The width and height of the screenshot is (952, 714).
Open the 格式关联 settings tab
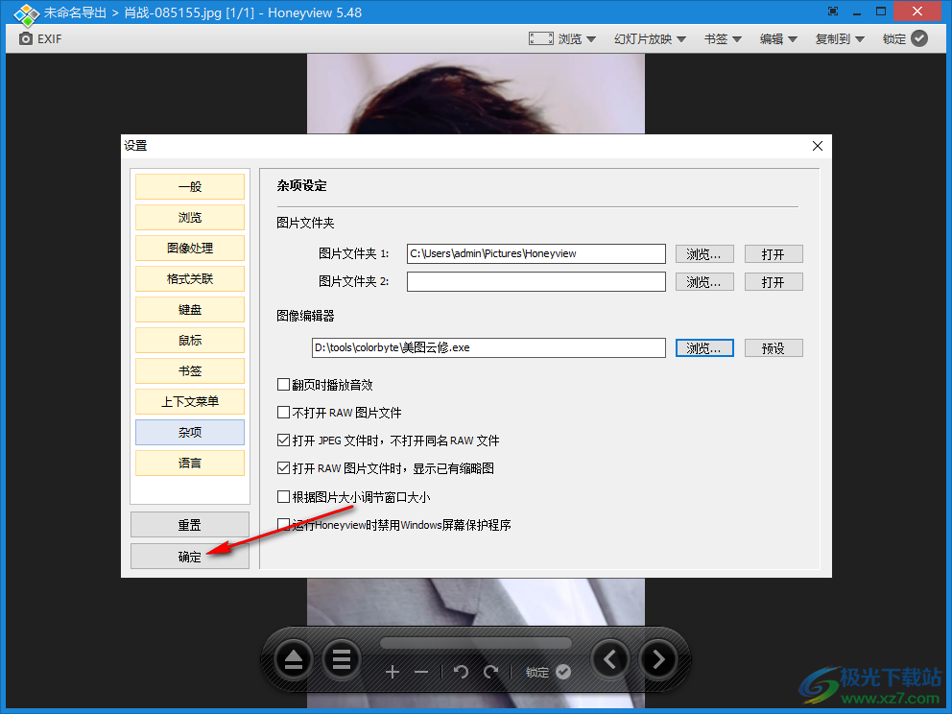point(190,278)
